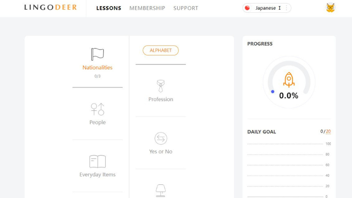This screenshot has width=352, height=198.
Task: Click the Everyday Items lesson label
Action: tap(97, 175)
